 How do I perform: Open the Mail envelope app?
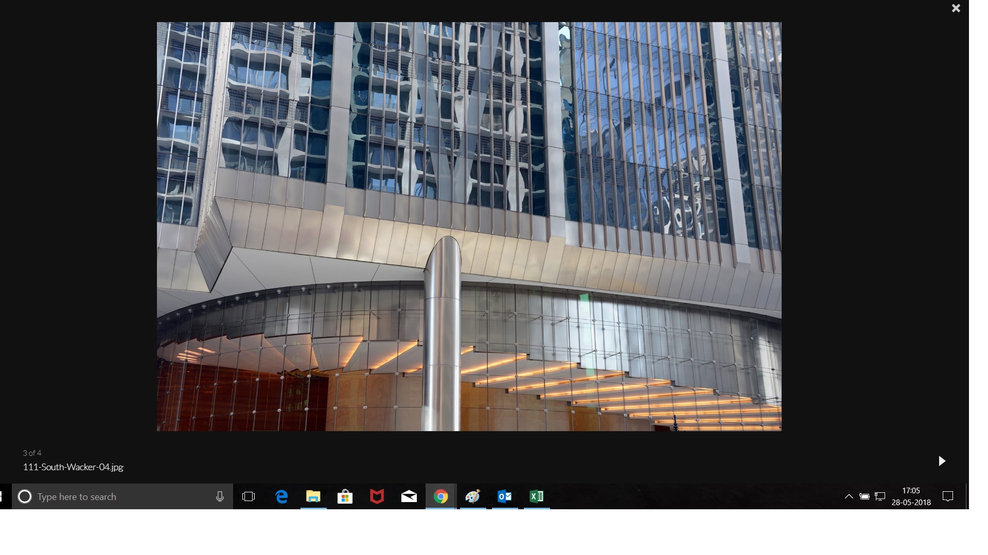pyautogui.click(x=409, y=497)
